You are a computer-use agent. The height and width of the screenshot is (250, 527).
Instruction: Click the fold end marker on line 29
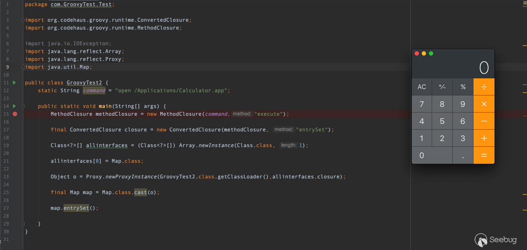pos(23,224)
